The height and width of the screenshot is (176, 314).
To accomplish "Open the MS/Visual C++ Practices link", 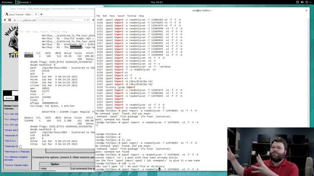I will tap(17, 152).
